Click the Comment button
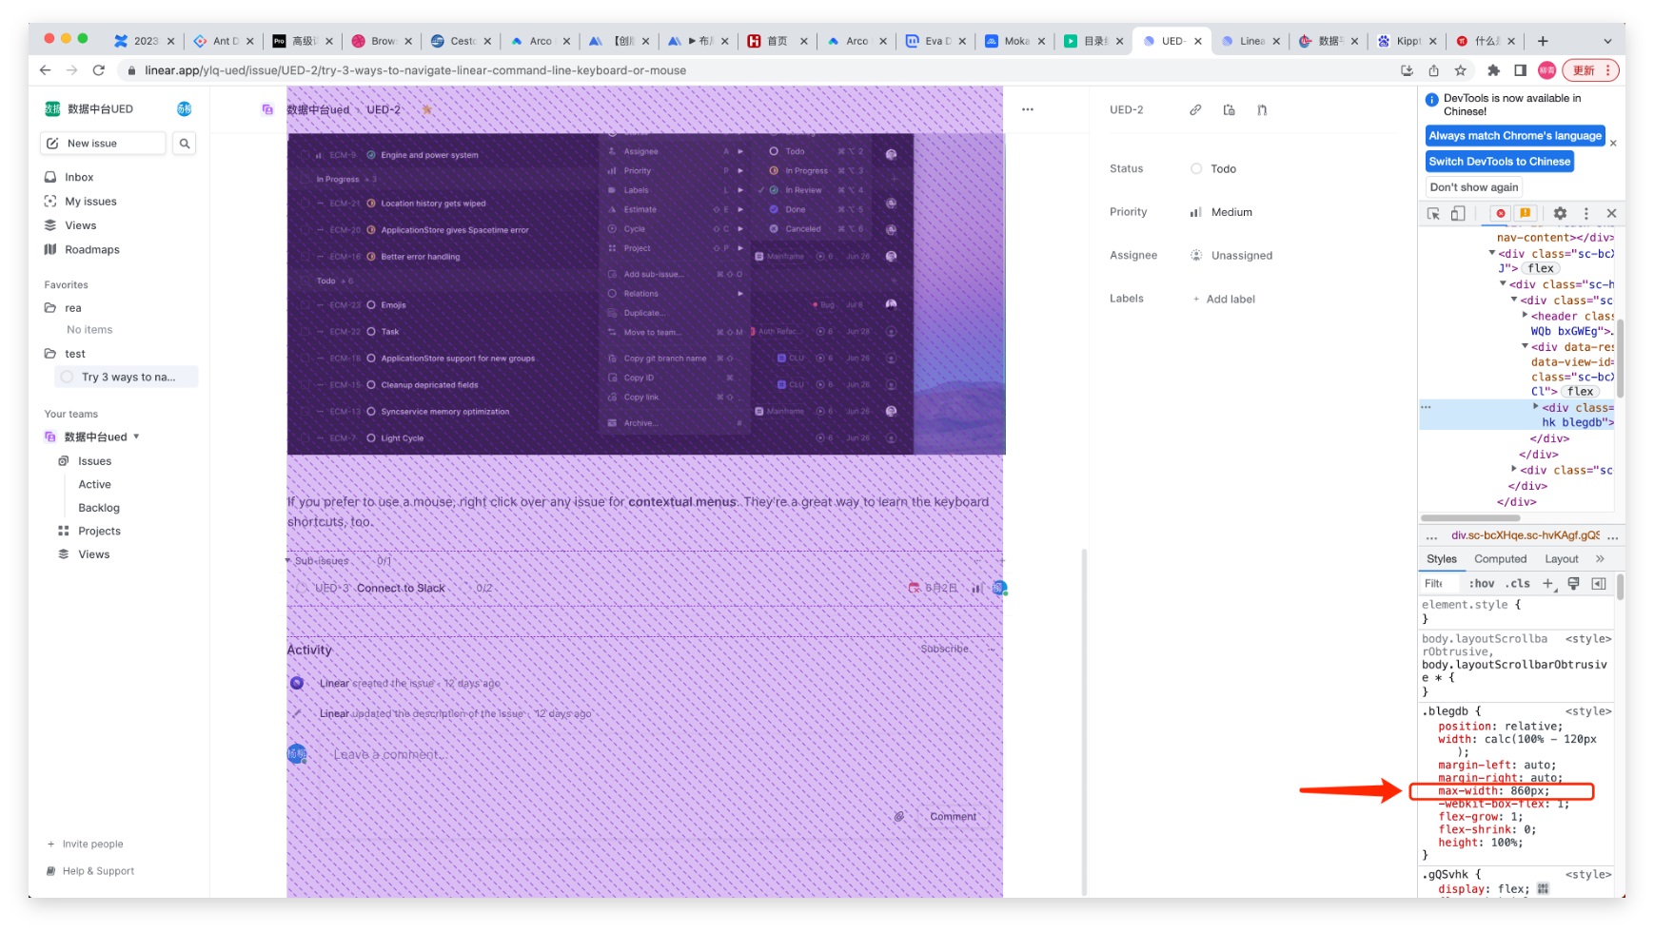1654x932 pixels. tap(953, 817)
